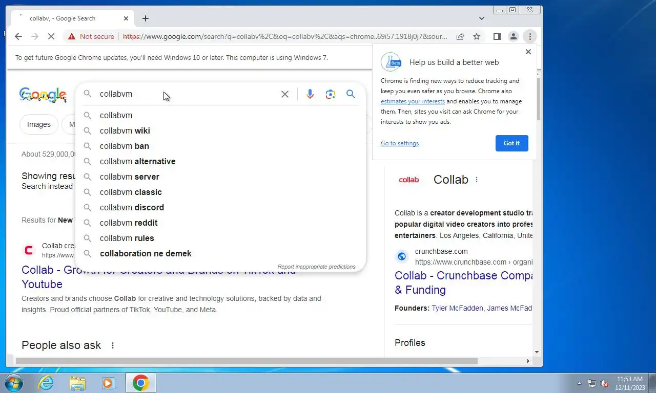Bookmark this page with the star icon
This screenshot has width=656, height=393.
pyautogui.click(x=477, y=36)
